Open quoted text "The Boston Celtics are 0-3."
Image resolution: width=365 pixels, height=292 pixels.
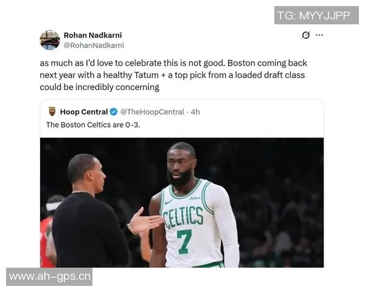tap(97, 125)
